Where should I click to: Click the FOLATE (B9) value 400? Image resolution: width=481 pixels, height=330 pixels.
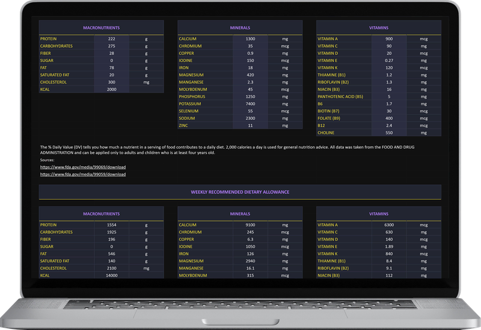pos(389,118)
